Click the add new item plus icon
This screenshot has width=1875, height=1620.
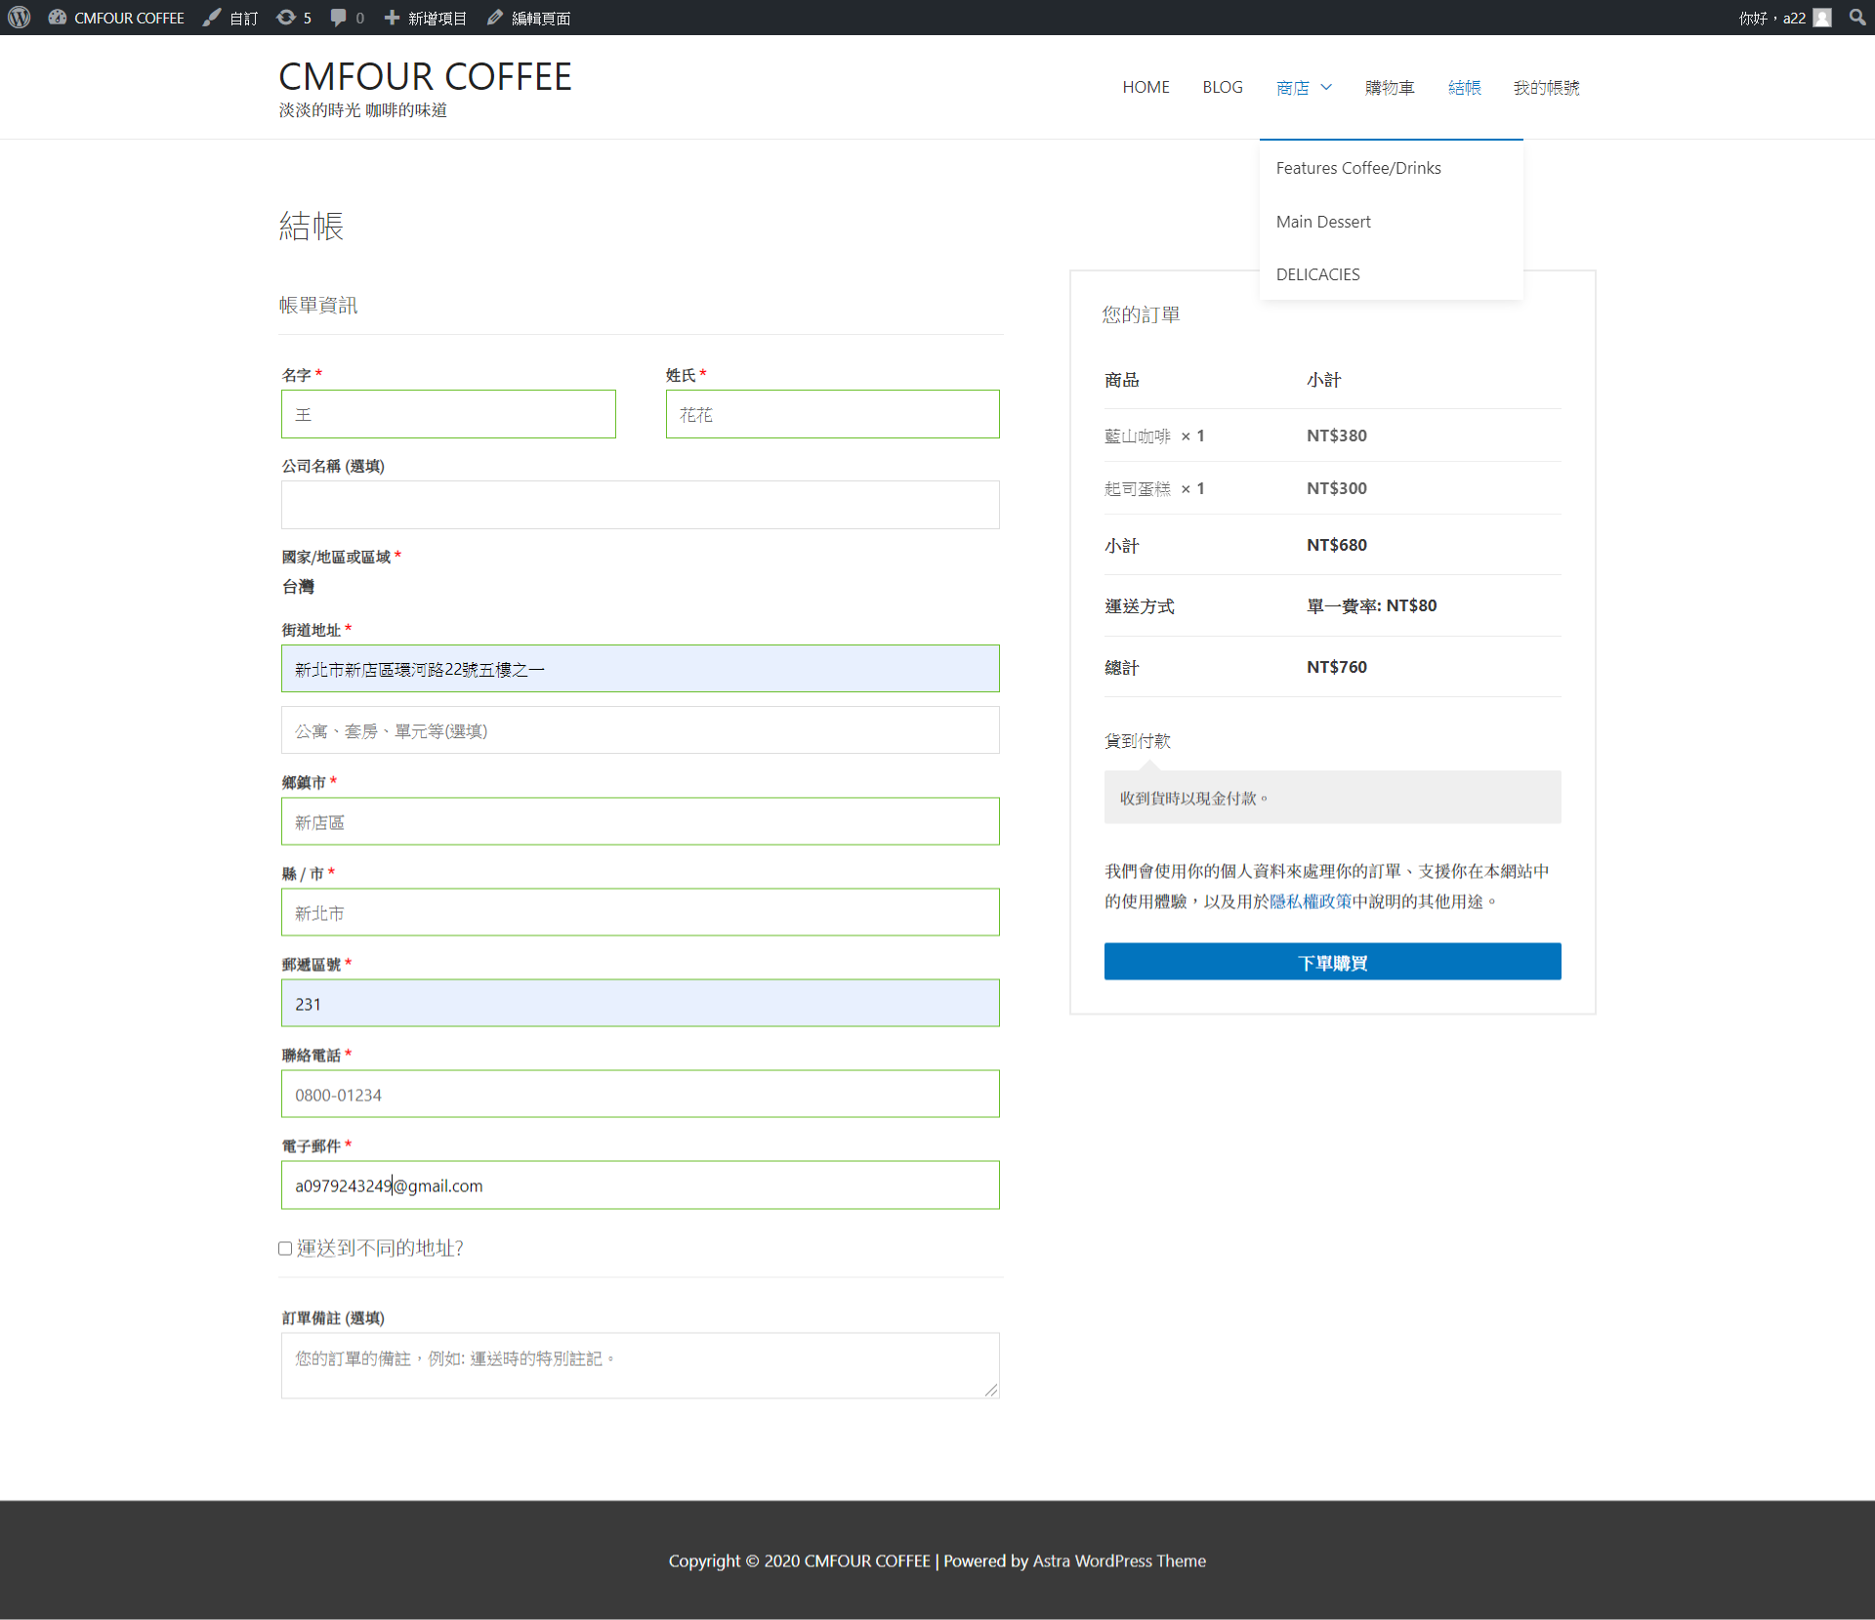click(392, 18)
